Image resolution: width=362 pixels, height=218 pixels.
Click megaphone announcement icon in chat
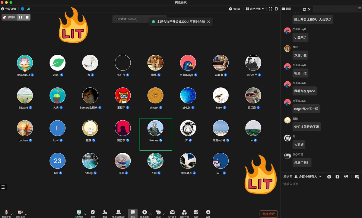coord(346,177)
